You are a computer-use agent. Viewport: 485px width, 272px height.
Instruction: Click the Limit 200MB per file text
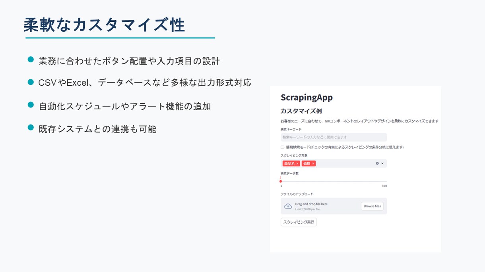click(x=307, y=209)
